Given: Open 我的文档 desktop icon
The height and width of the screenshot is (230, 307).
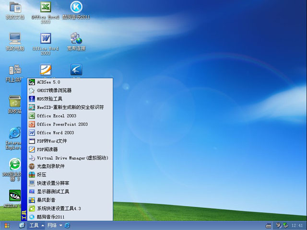Looking at the screenshot, I should click(x=15, y=8).
